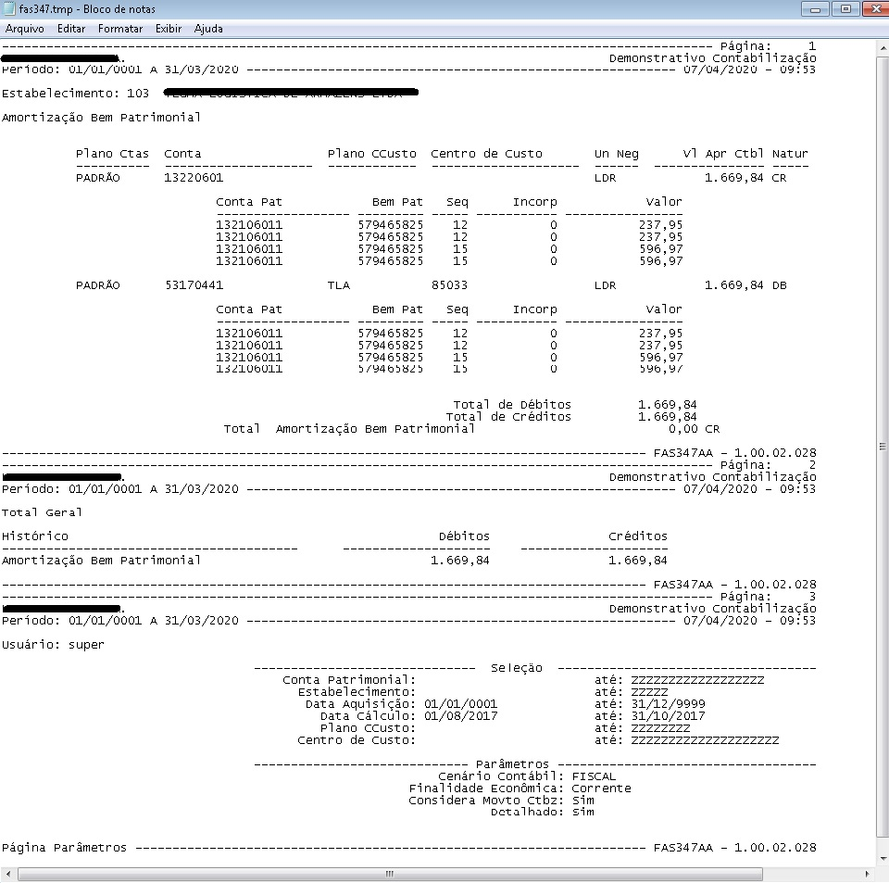The image size is (889, 883).
Task: Open the Exibir menu
Action: (169, 29)
